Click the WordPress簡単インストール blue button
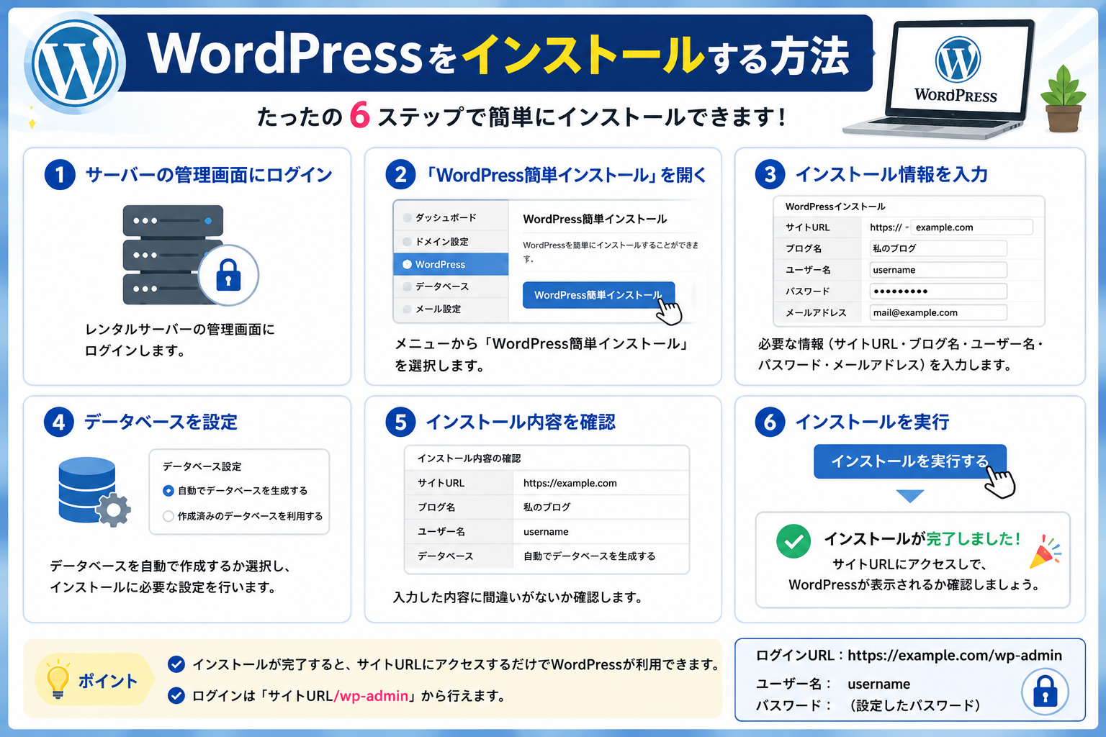 [x=598, y=295]
